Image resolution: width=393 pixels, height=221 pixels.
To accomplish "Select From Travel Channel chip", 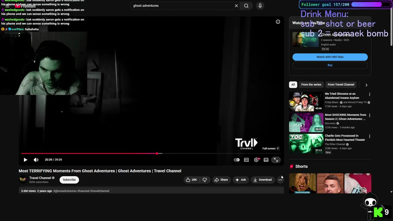I will (x=341, y=85).
